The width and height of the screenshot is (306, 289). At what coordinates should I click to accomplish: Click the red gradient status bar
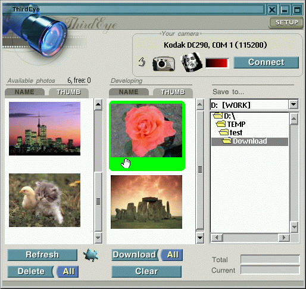point(217,63)
